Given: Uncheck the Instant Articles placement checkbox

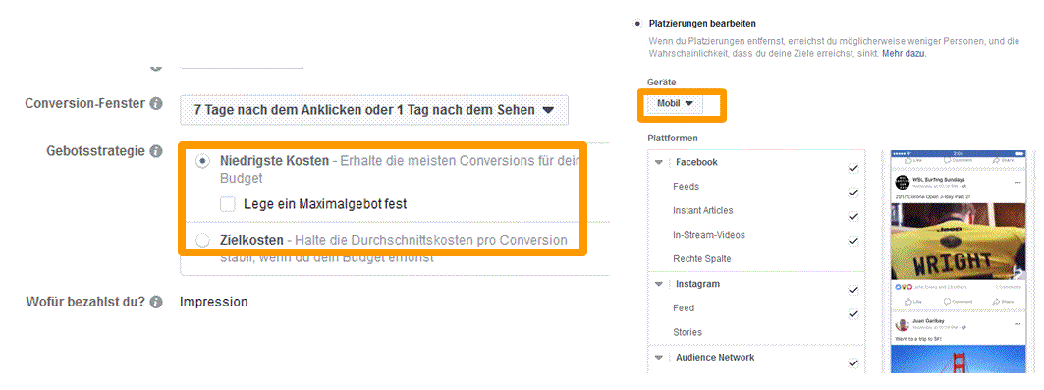Looking at the screenshot, I should [x=852, y=217].
